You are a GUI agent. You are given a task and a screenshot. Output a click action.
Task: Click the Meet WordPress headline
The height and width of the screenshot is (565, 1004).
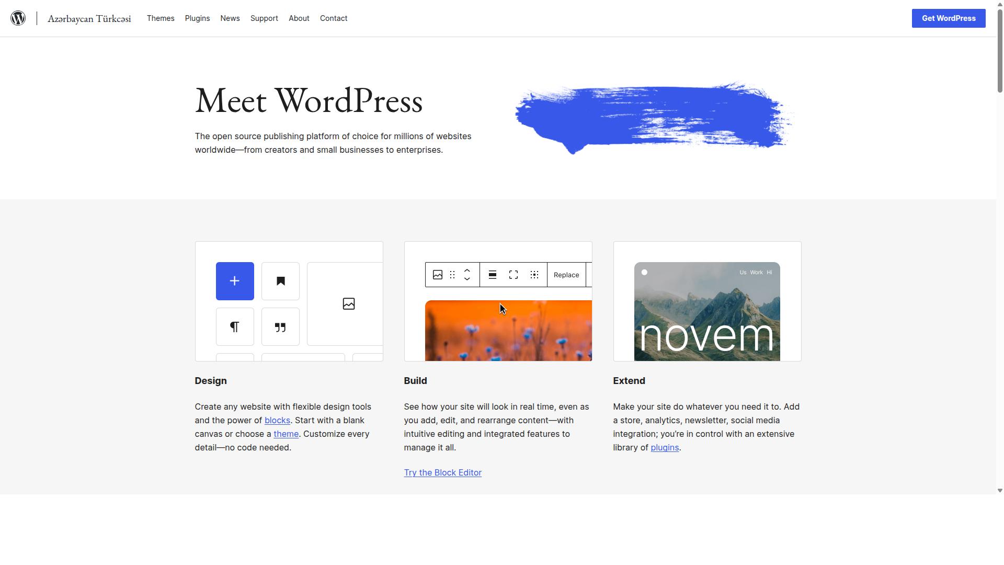[x=309, y=101]
